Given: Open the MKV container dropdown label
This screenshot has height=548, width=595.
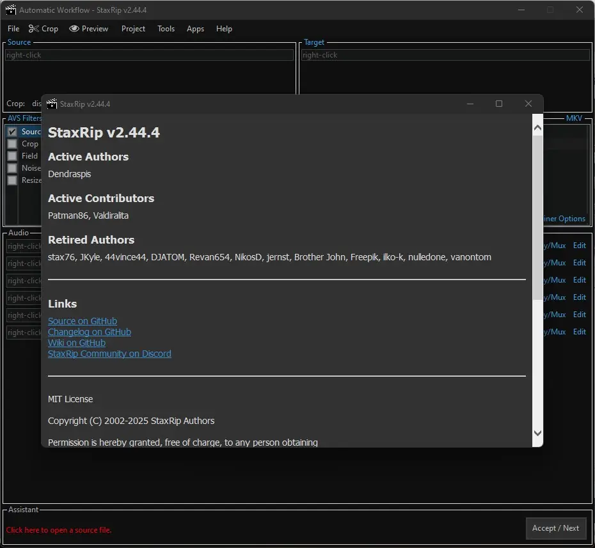Looking at the screenshot, I should tap(574, 118).
